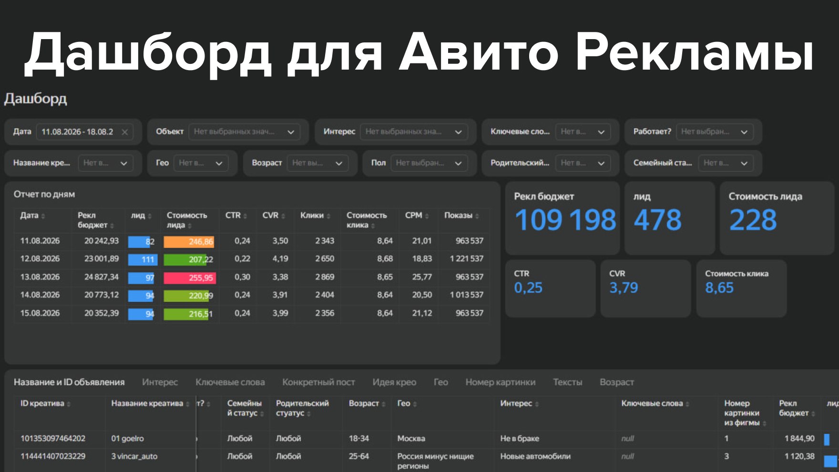Image resolution: width=839 pixels, height=472 pixels.
Task: Sort daily report by CVR column
Action: click(x=274, y=215)
